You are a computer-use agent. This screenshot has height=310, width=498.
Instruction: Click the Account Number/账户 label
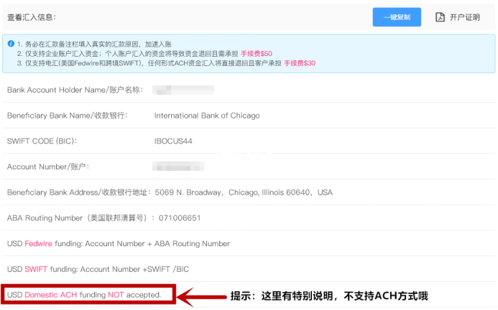point(48,166)
